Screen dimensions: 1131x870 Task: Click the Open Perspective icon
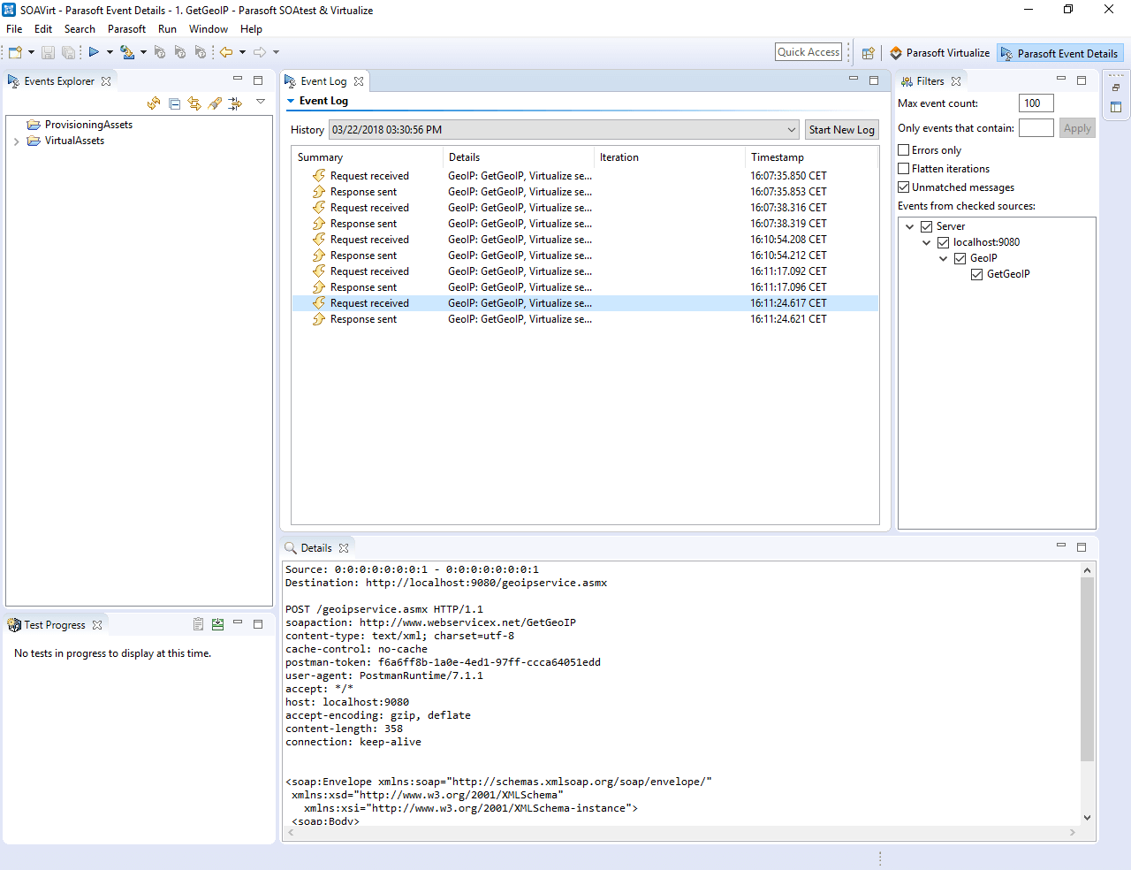869,53
